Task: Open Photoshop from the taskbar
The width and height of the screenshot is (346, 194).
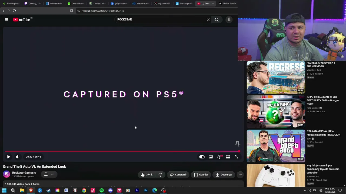Action: pos(146,190)
